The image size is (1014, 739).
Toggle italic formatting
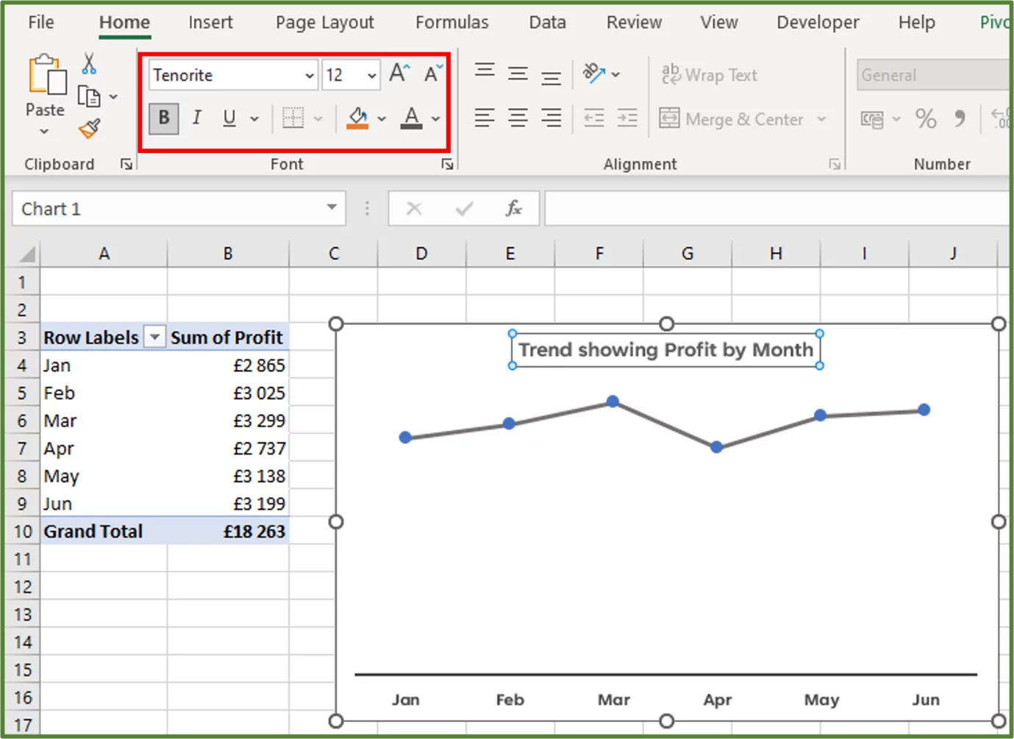[x=196, y=118]
